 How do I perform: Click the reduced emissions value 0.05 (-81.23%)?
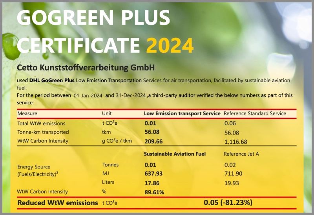click(228, 202)
